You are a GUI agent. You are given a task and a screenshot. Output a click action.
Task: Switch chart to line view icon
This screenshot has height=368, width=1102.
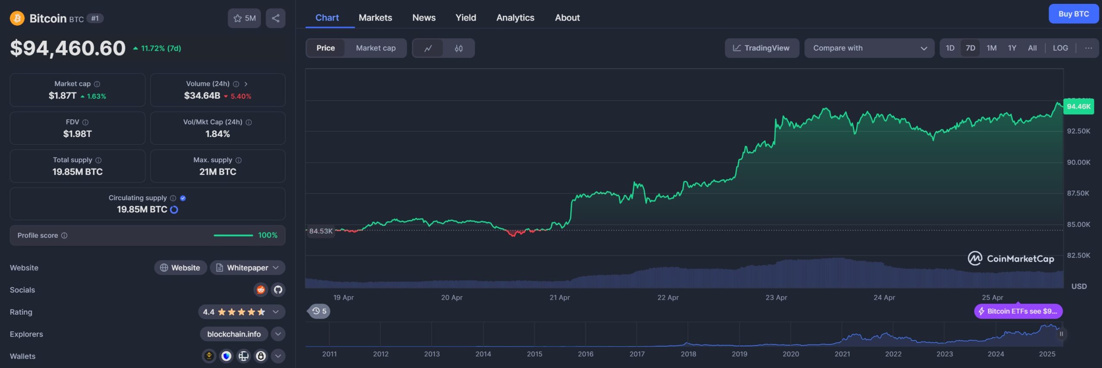[428, 48]
